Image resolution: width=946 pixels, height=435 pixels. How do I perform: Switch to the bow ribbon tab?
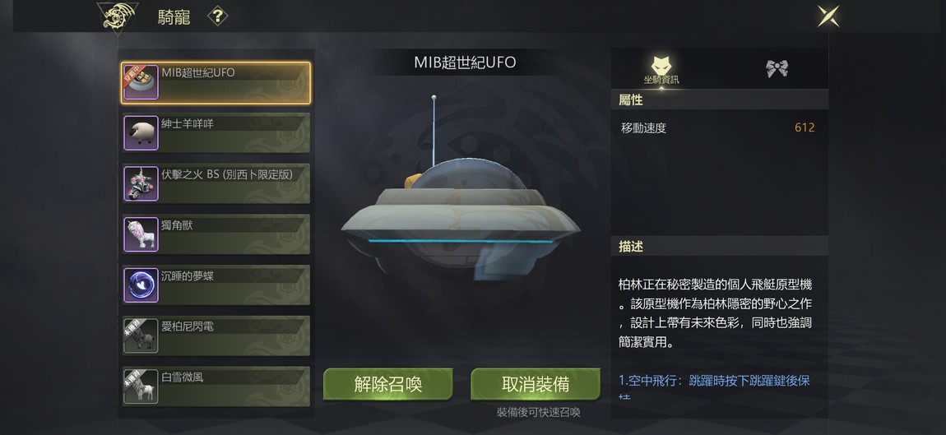[x=777, y=69]
